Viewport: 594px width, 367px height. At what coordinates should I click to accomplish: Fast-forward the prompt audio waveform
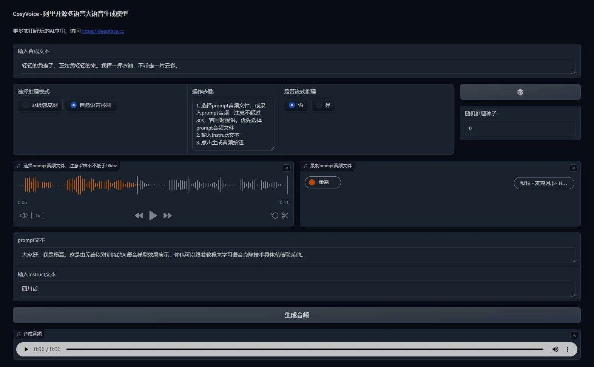coord(168,216)
